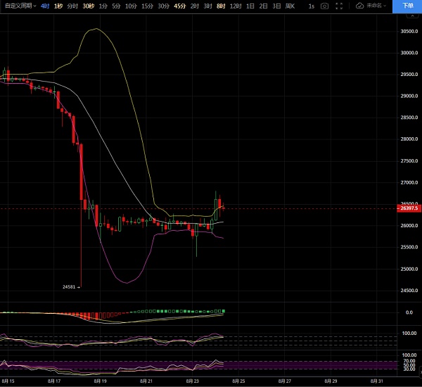Select the 30秒 interval

click(x=88, y=6)
